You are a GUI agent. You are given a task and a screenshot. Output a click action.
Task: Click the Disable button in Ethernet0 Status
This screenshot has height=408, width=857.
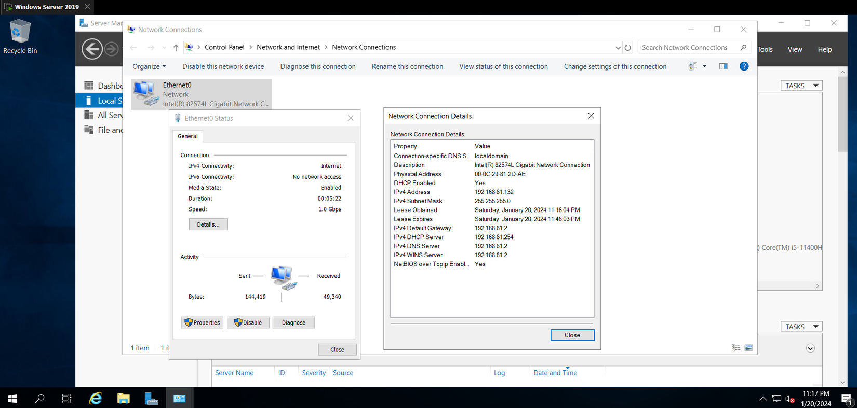[x=248, y=322]
